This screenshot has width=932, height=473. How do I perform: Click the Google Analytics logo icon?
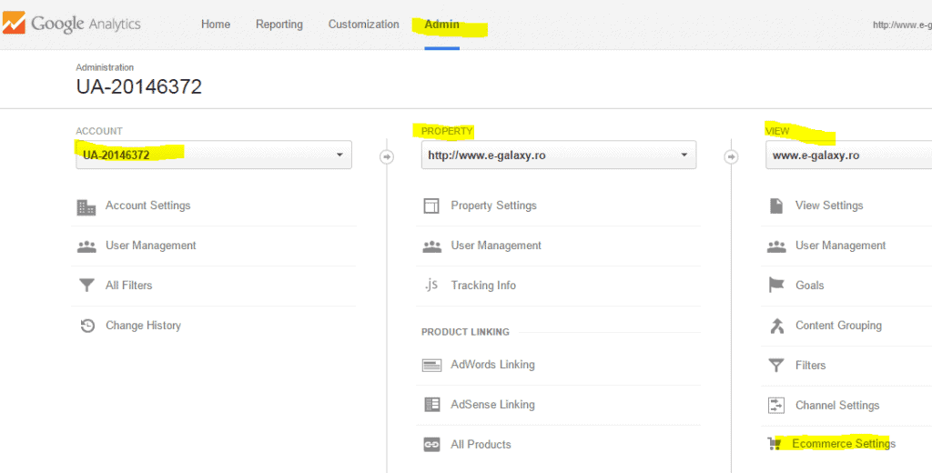tap(14, 24)
